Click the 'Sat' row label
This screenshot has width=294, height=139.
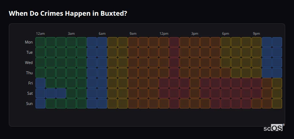[30, 94]
